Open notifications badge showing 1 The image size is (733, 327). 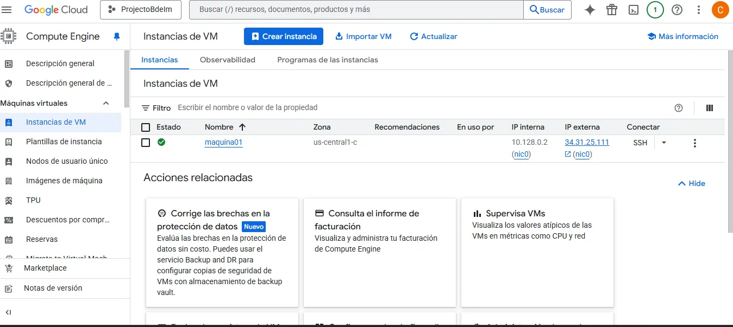655,10
